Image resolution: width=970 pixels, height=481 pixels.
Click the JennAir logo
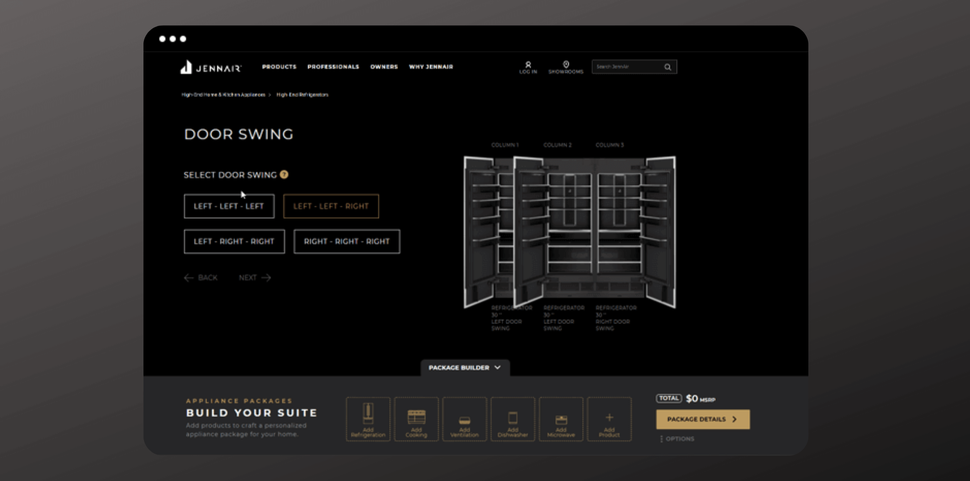pos(211,67)
